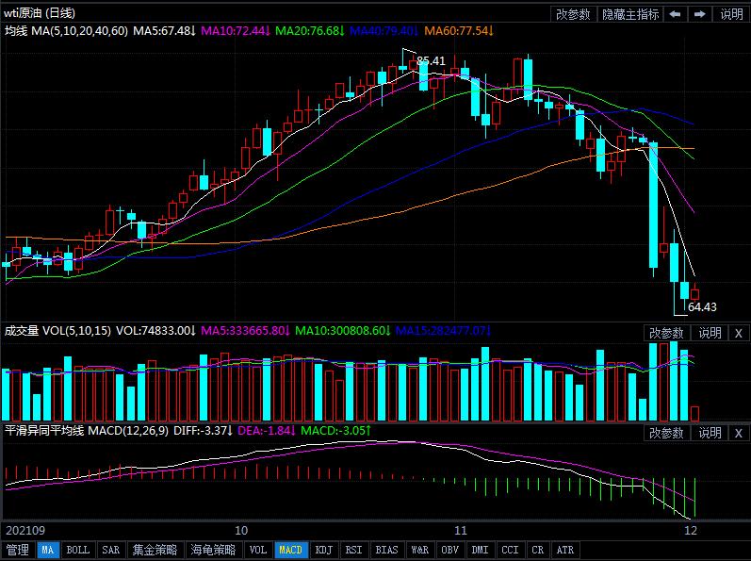751x561 pixels.
Task: Click 改参数 in the volume panel
Action: pyautogui.click(x=666, y=333)
